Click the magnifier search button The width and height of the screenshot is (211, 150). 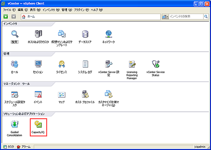click(206, 17)
